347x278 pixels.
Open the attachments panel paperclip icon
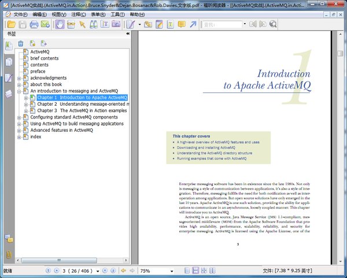(8, 254)
